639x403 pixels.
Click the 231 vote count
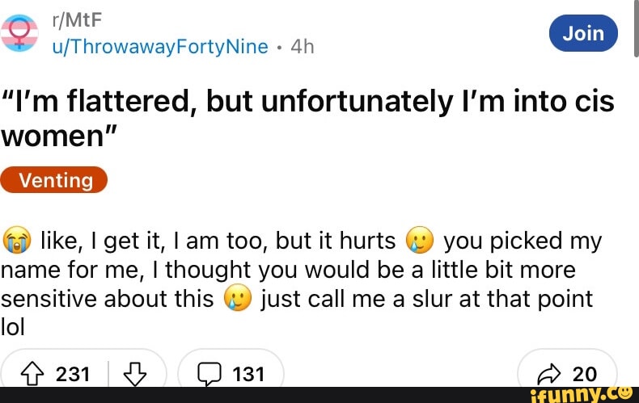74,374
